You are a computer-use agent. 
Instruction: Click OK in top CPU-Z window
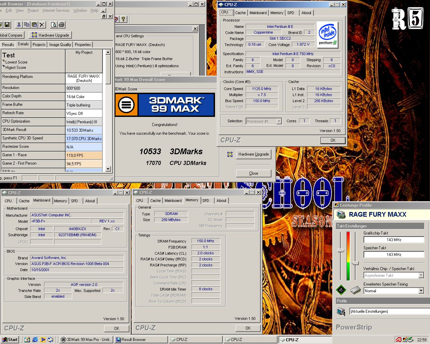333,140
